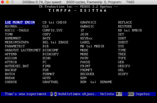Select VARATUT LAITENIMET entry

click(23, 50)
